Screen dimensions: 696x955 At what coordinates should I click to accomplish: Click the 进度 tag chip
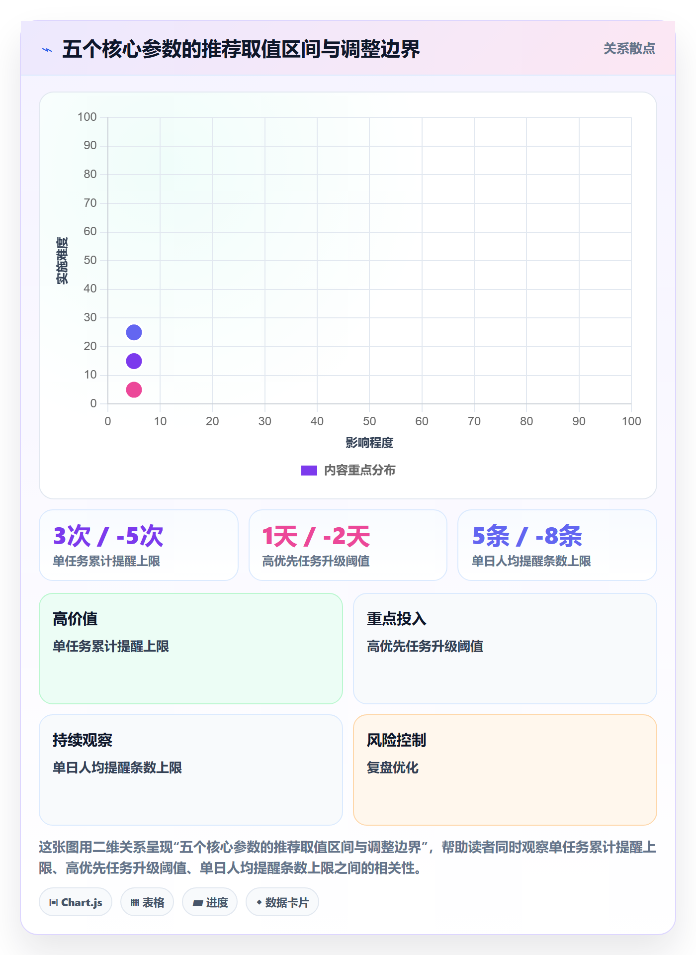point(210,902)
